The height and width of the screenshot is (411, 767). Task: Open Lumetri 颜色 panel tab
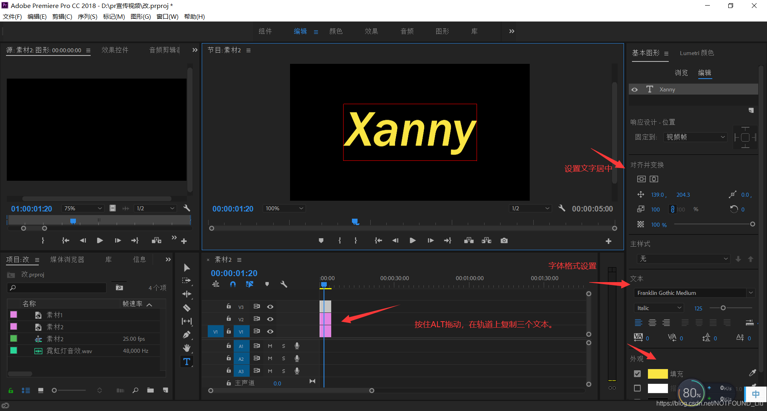coord(697,53)
